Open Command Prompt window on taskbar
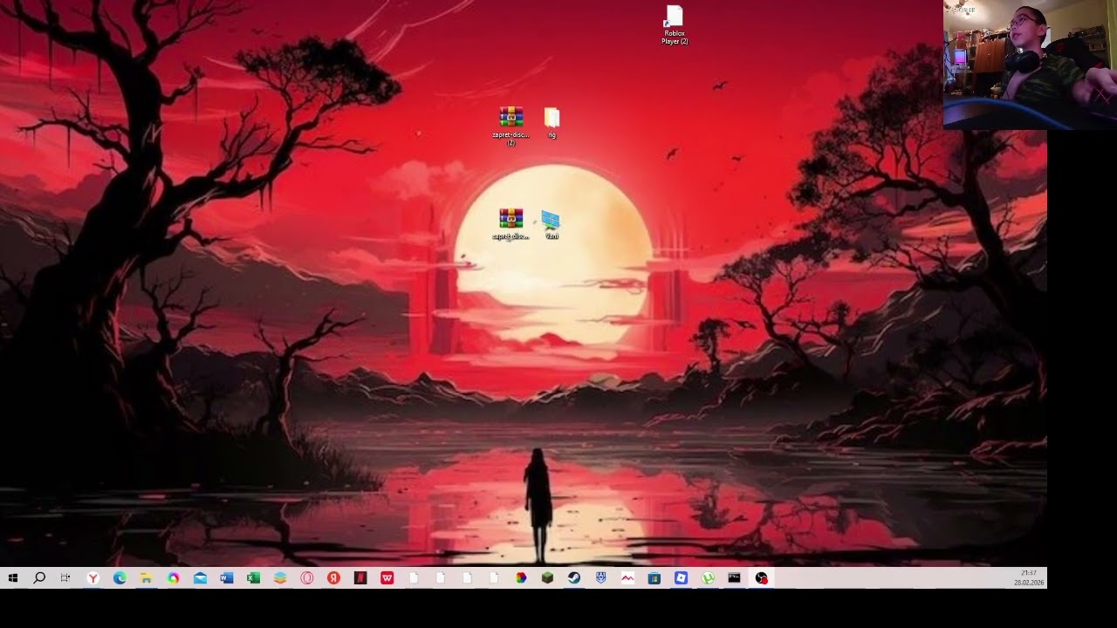The width and height of the screenshot is (1117, 628). (x=735, y=578)
